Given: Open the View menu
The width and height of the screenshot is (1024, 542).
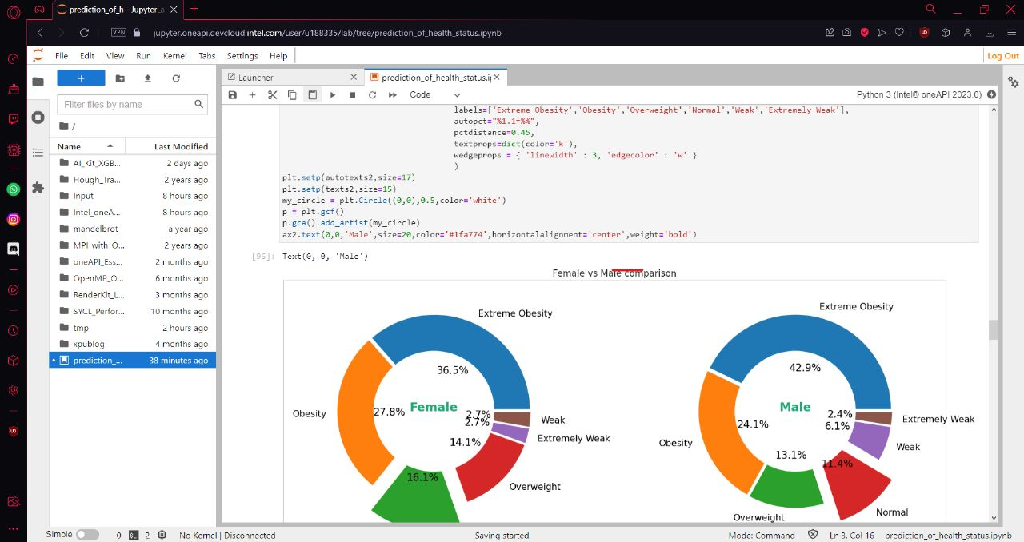Looking at the screenshot, I should click(x=115, y=56).
